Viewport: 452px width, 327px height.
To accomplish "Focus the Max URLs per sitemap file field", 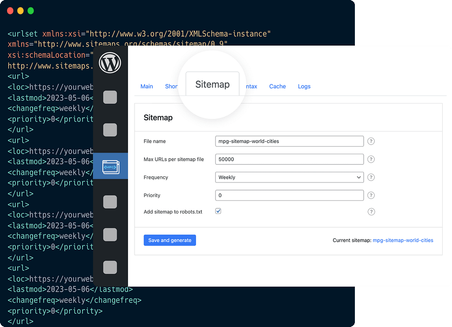I will (x=289, y=159).
